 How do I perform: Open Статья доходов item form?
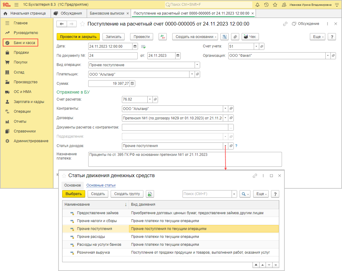(x=231, y=146)
